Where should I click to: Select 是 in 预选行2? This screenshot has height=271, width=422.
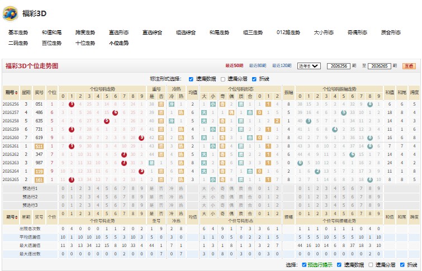pyautogui.click(x=151, y=197)
